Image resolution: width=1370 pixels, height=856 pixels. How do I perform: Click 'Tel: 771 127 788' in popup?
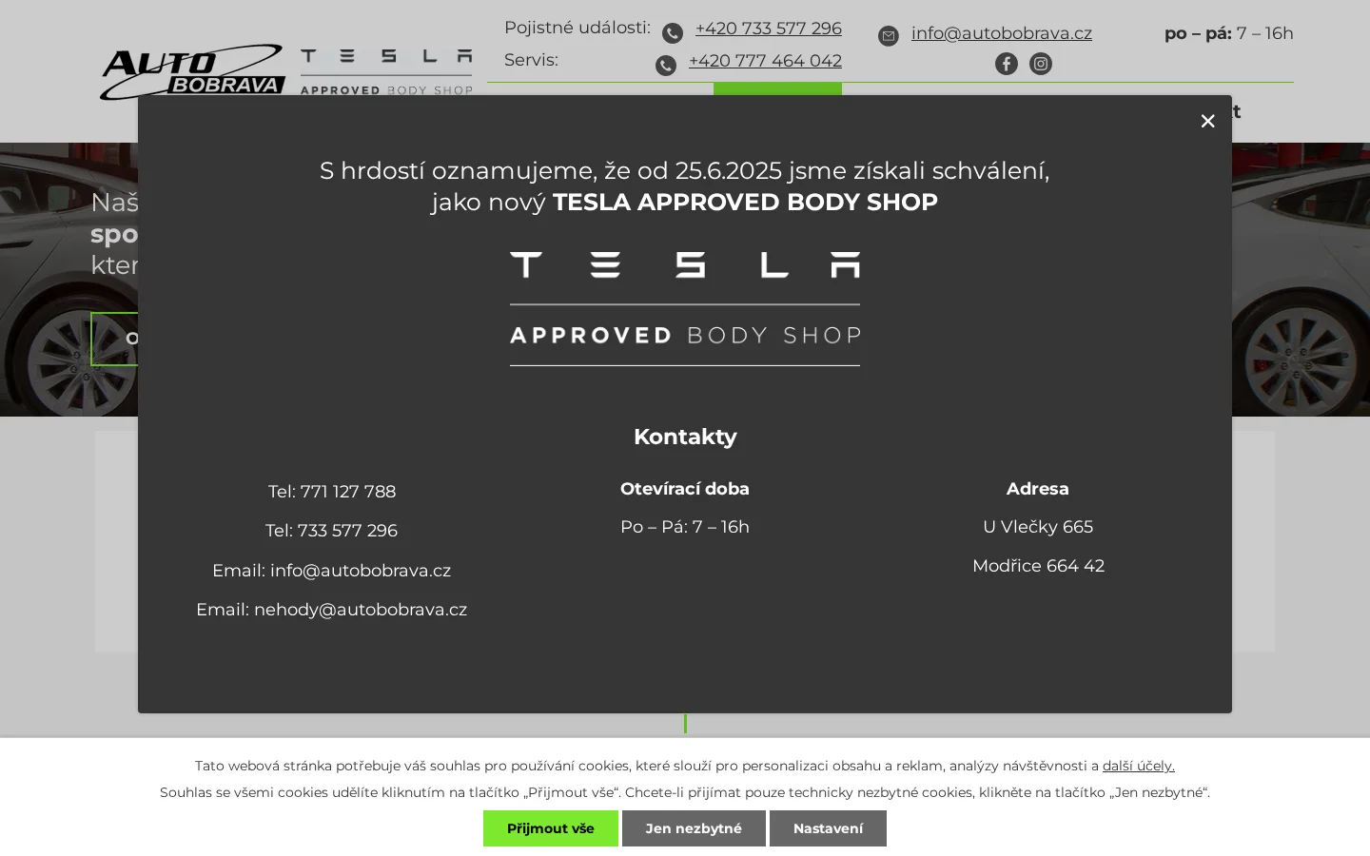point(332,492)
